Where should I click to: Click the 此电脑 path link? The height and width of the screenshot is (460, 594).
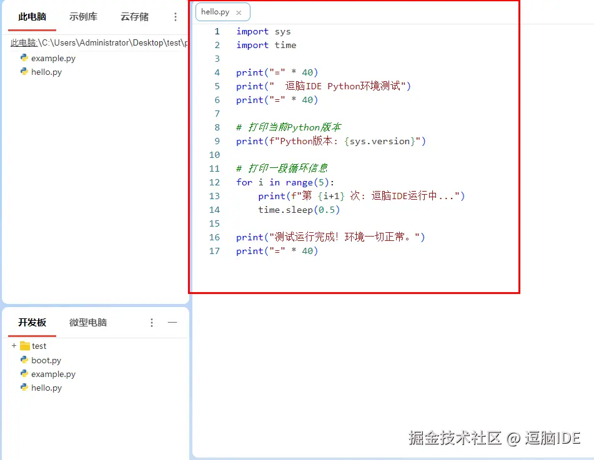click(24, 43)
